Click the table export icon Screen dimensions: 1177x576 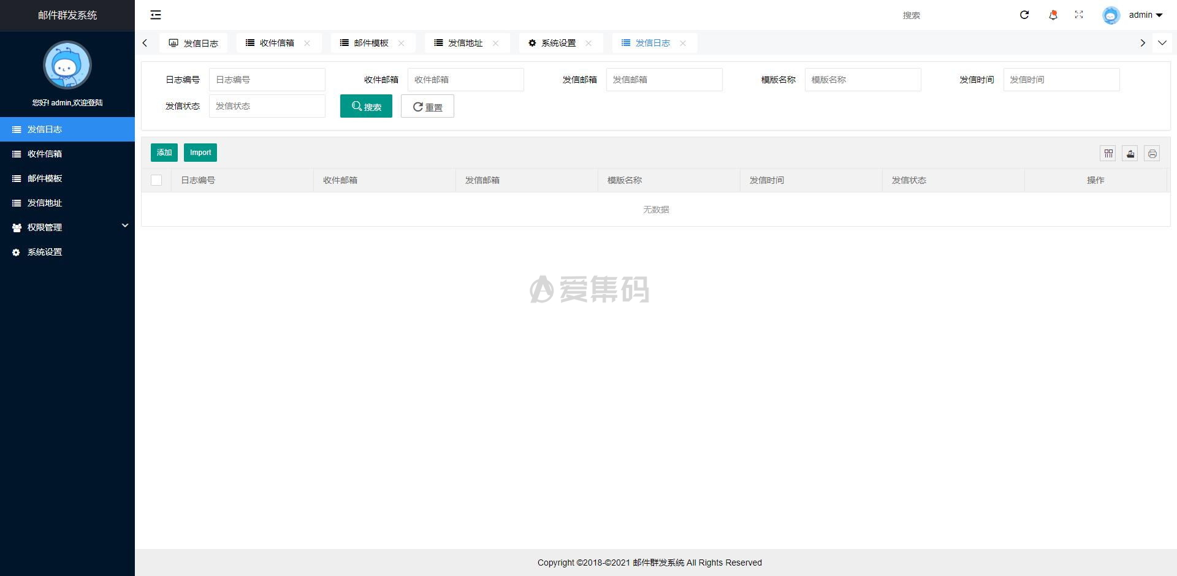pyautogui.click(x=1130, y=154)
